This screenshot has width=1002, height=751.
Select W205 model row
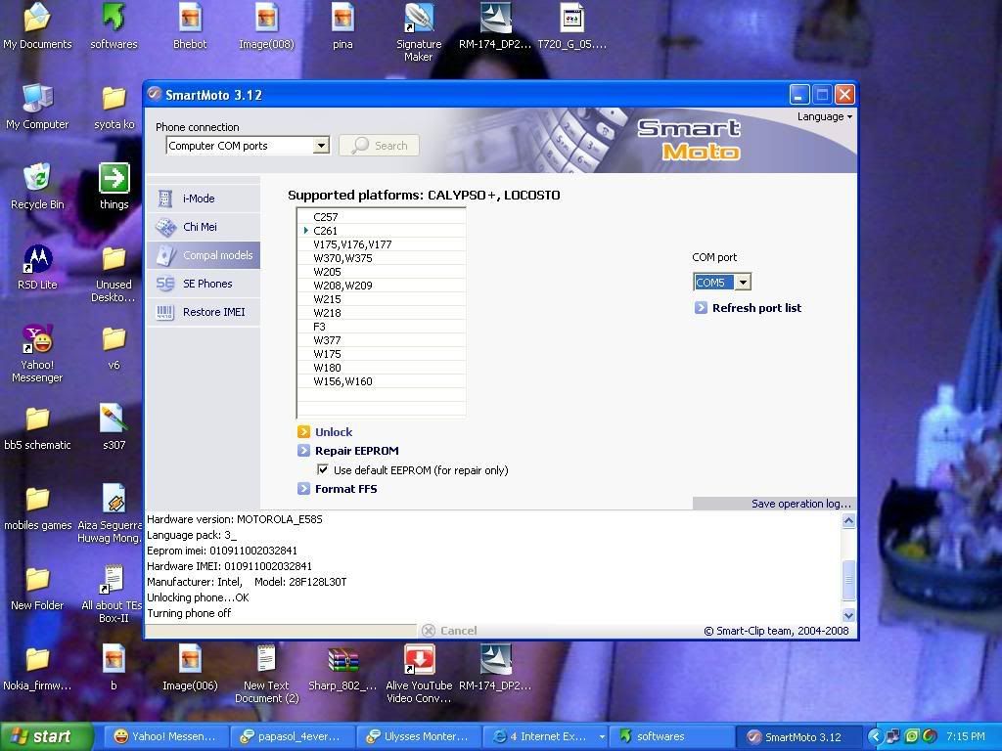[x=382, y=272]
